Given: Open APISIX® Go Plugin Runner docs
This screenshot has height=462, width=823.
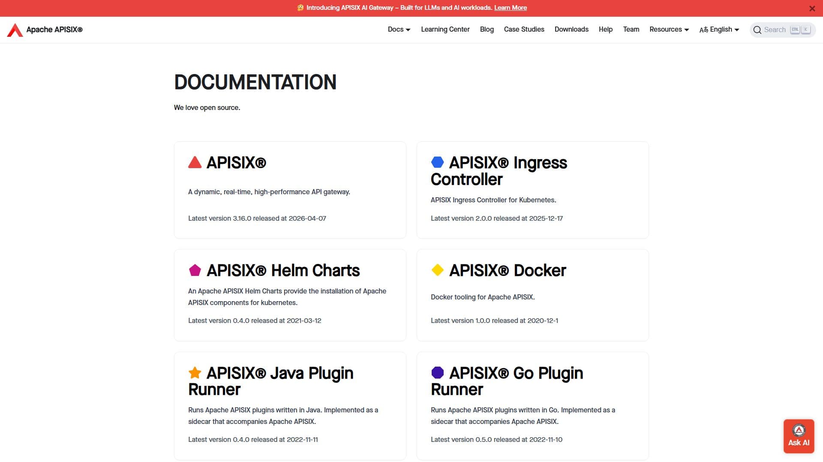Looking at the screenshot, I should [507, 381].
